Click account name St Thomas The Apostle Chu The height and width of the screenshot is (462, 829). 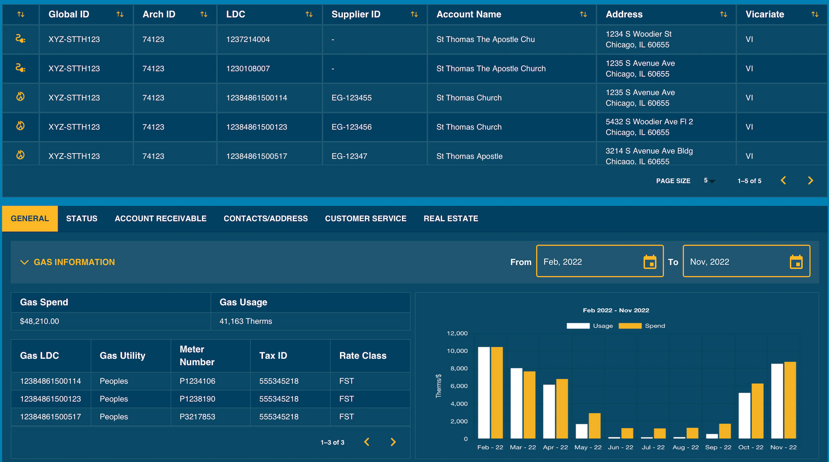486,39
